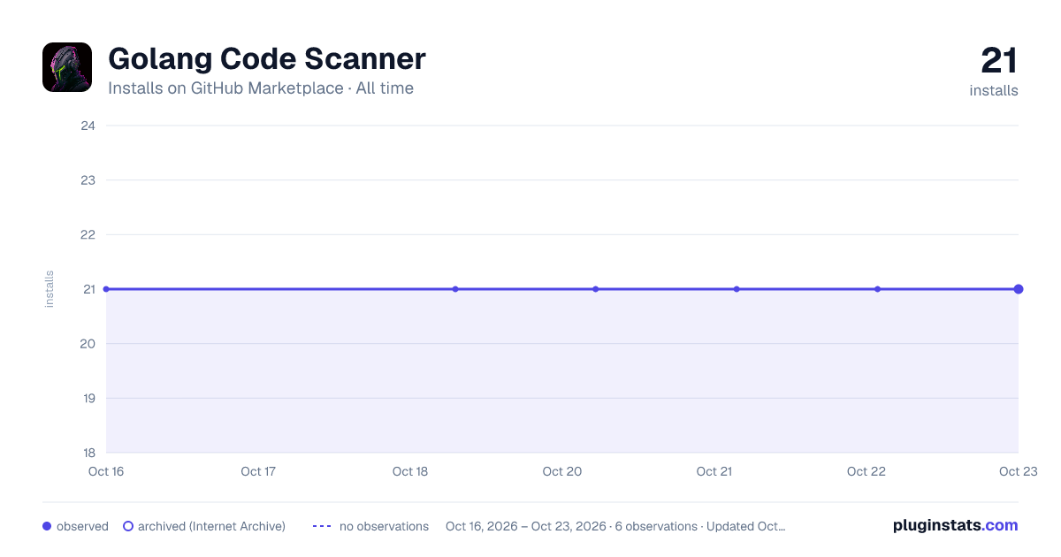Viewport: 1061px width, 557px height.
Task: Click the y-axis label 19
Action: pyautogui.click(x=88, y=398)
